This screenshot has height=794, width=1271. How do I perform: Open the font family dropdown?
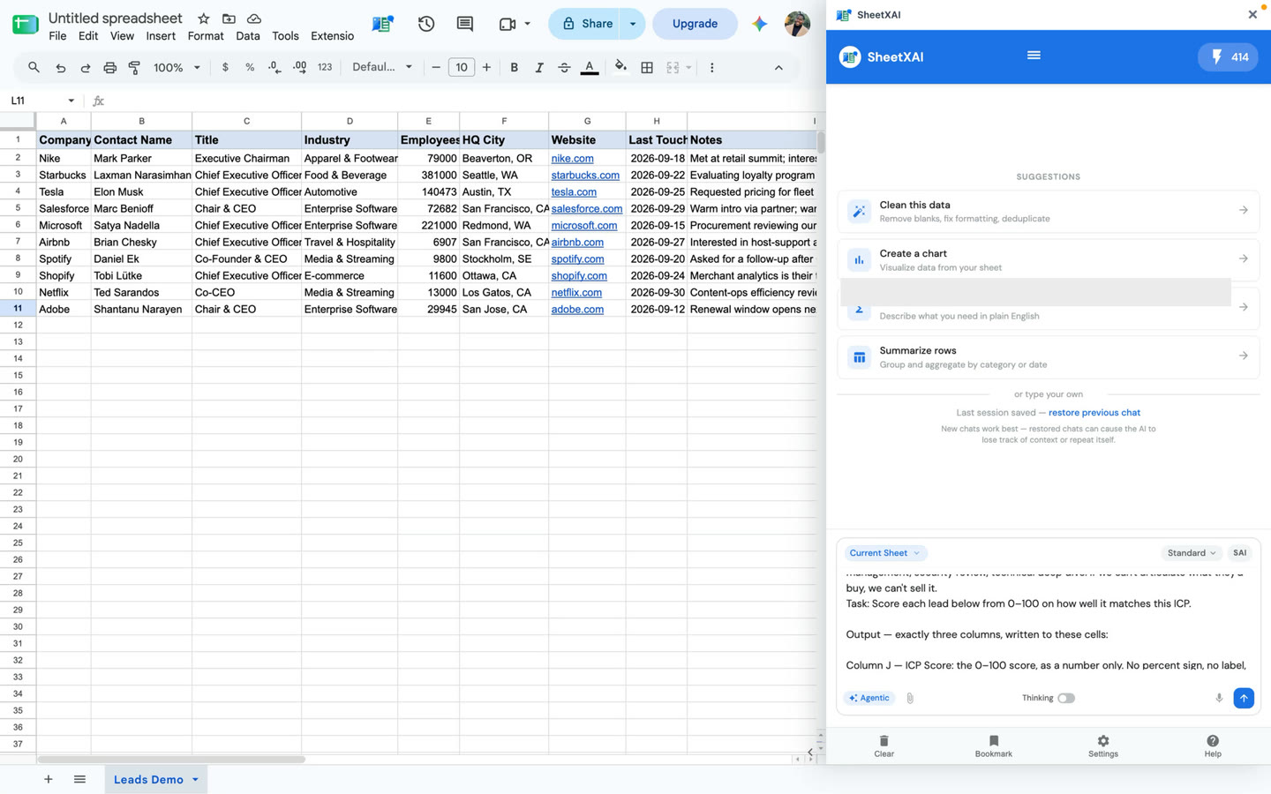(x=382, y=67)
